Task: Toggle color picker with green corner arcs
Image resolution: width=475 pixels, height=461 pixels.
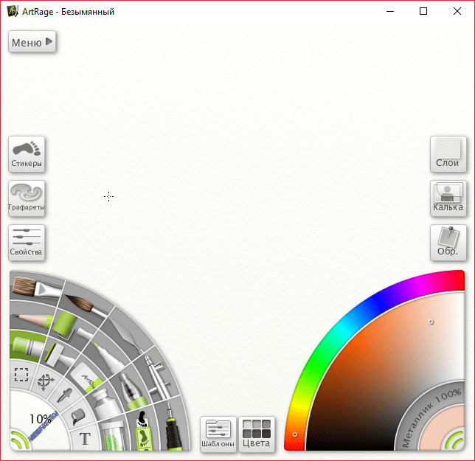Action: [x=454, y=439]
